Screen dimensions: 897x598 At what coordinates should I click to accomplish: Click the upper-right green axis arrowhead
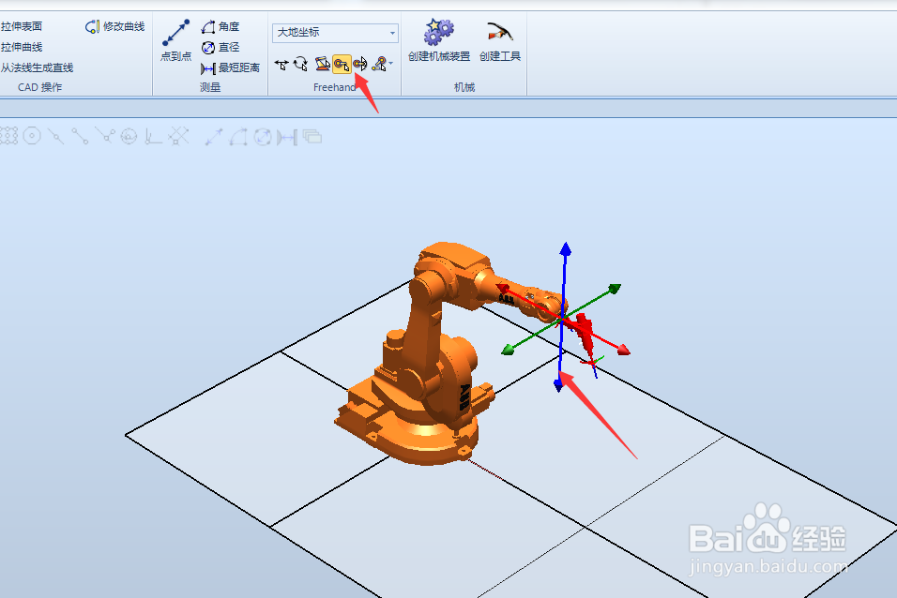[615, 289]
